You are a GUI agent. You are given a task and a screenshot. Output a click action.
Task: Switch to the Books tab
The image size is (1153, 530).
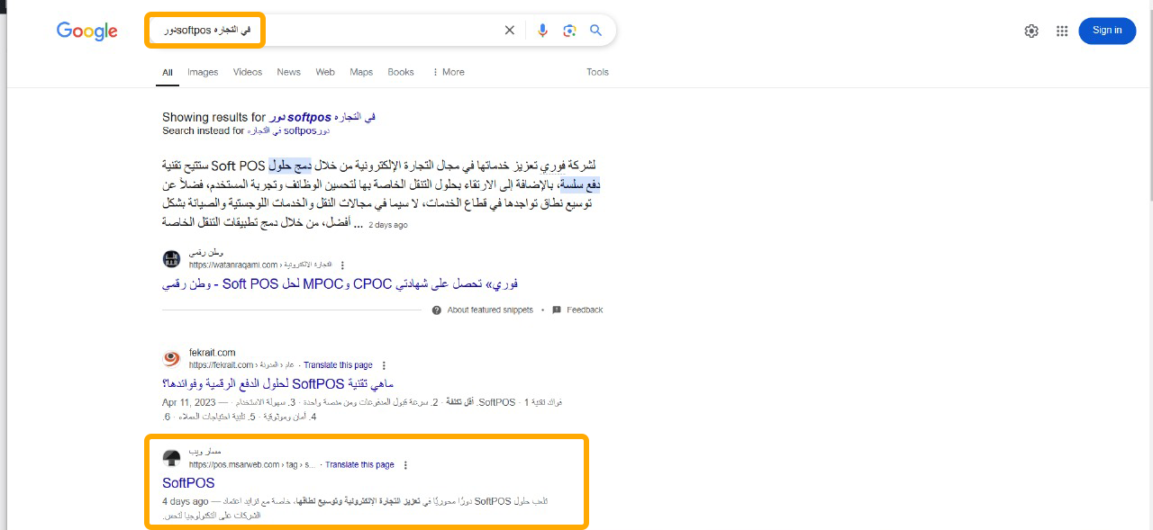click(401, 72)
